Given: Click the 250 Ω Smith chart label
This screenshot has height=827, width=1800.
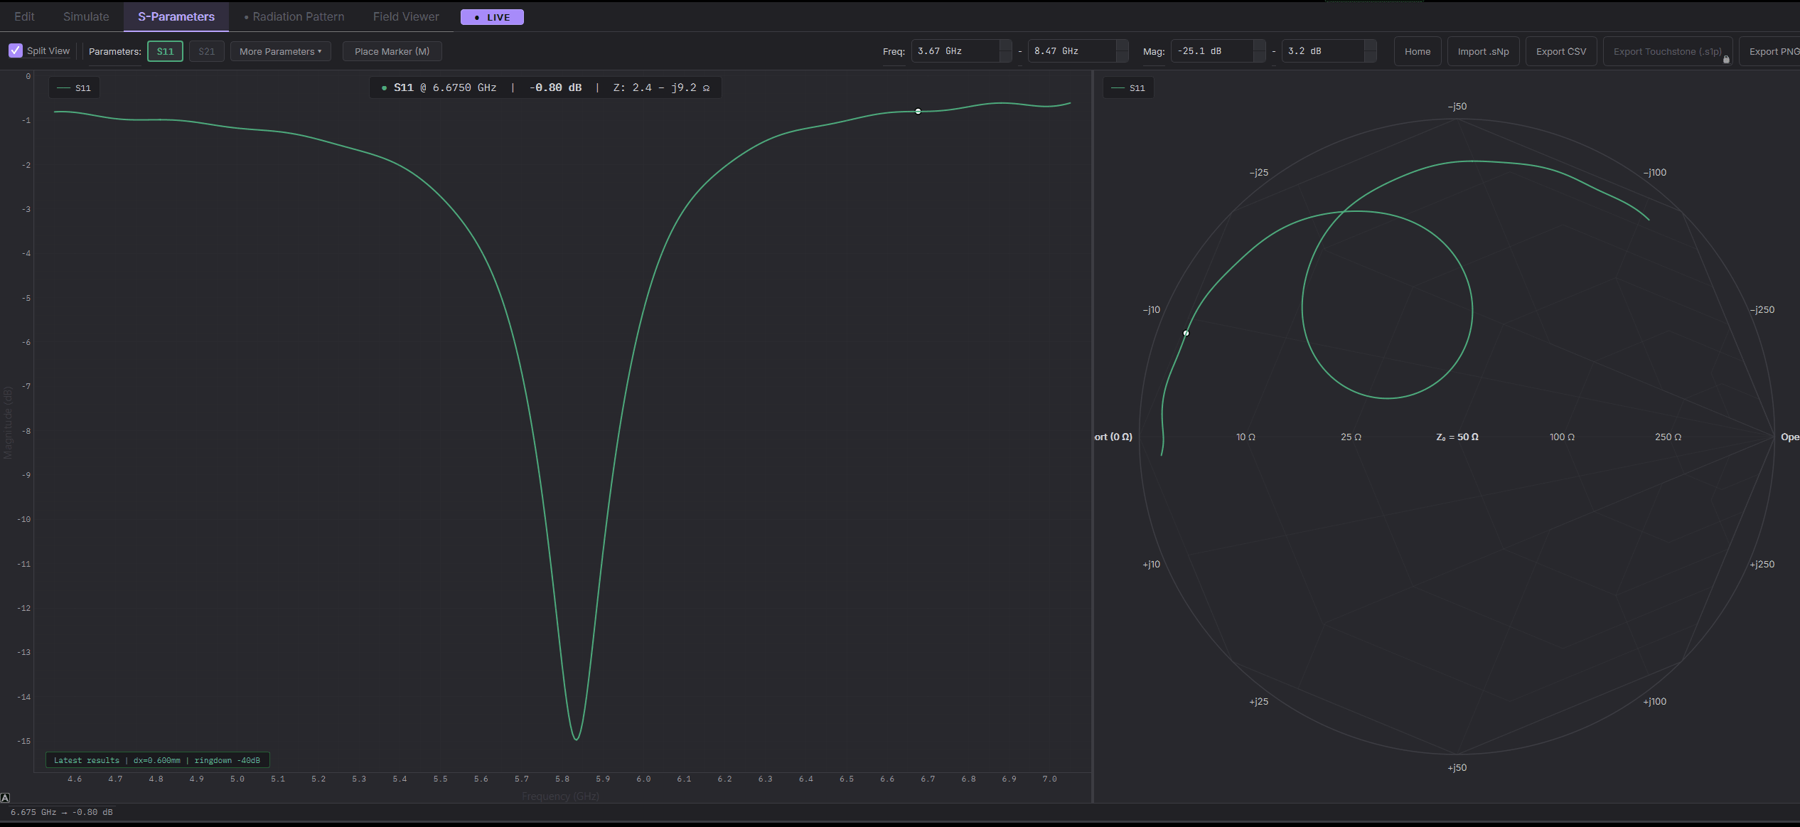Looking at the screenshot, I should (1668, 437).
